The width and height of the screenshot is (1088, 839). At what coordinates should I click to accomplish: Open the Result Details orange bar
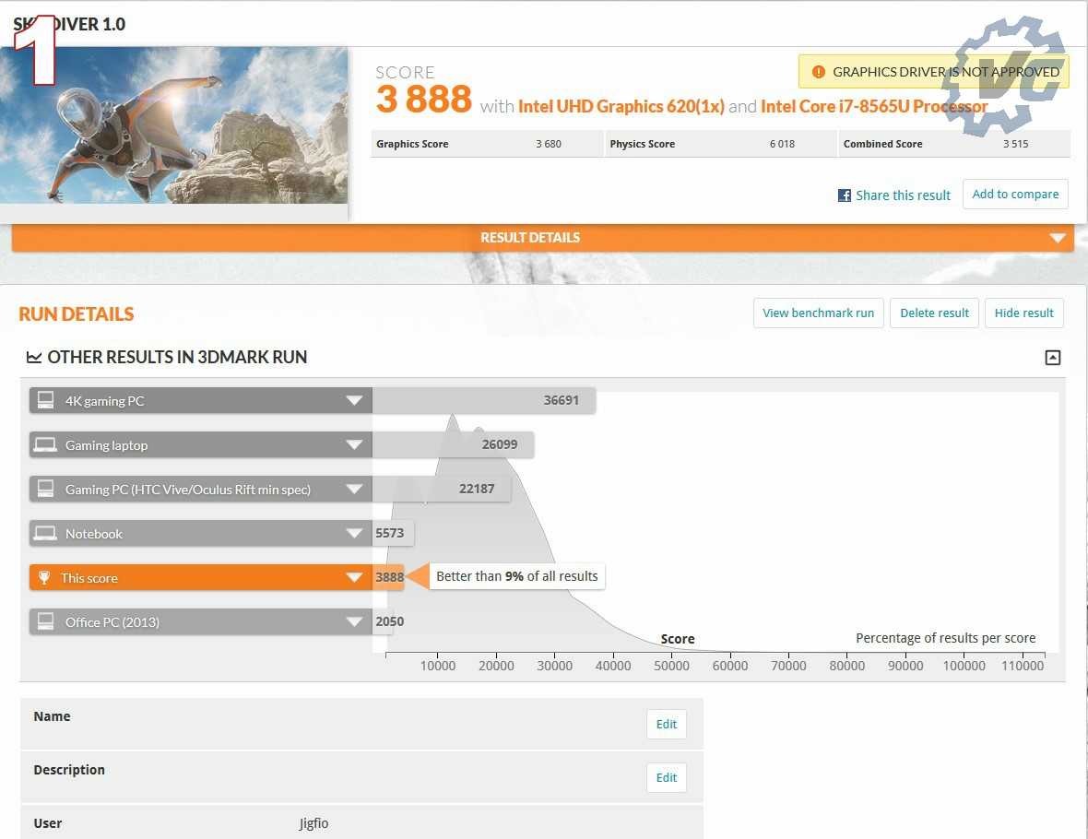[542, 237]
